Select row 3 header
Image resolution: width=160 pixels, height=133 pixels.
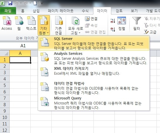point(5,72)
